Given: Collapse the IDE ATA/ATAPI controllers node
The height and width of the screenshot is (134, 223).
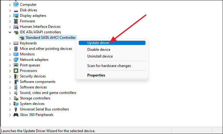Looking at the screenshot, I should point(10,32).
